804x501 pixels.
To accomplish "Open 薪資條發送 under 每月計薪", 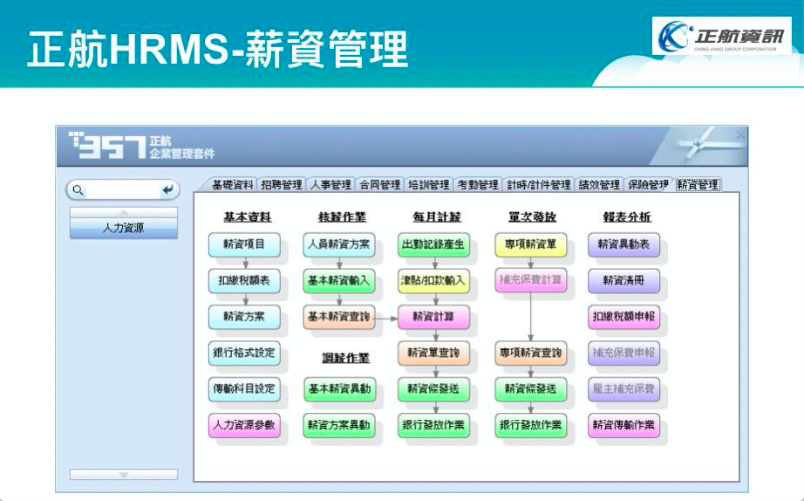I will point(433,389).
